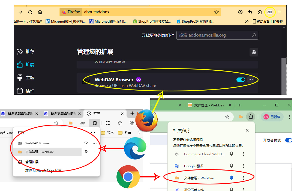The image size is (300, 191).
Task: Select 扩展 in the Firefox add-ons sidebar
Action: tap(26, 65)
